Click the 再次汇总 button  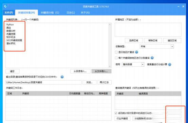click(x=105, y=82)
